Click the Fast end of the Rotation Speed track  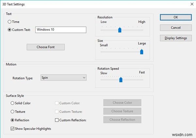[142, 80]
